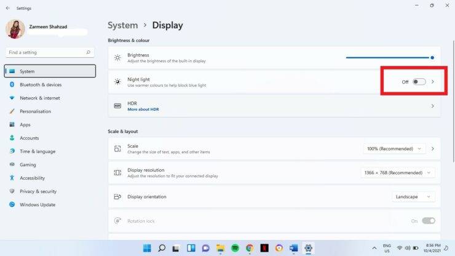Screen dimensions: 455x256
Task: Open the Display resolution dropdown
Action: coord(397,173)
